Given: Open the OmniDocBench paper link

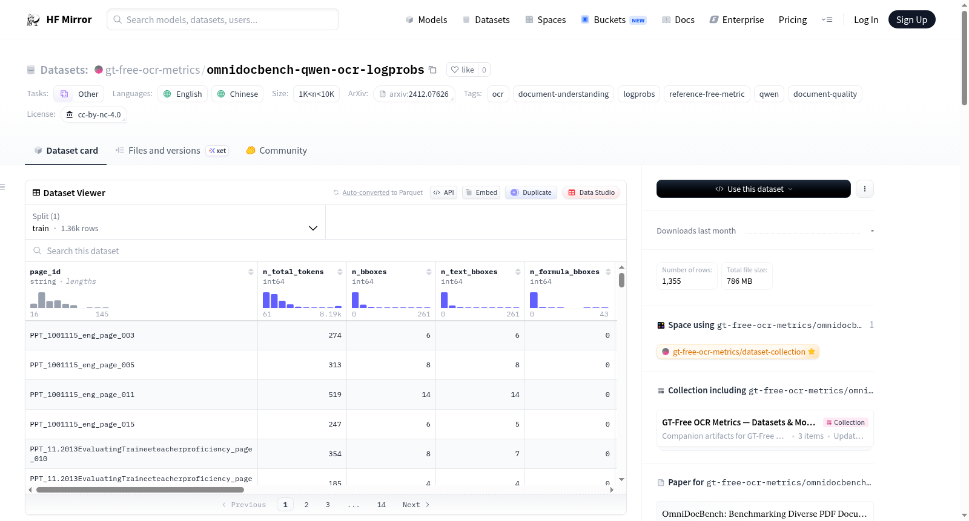Looking at the screenshot, I should point(764,514).
